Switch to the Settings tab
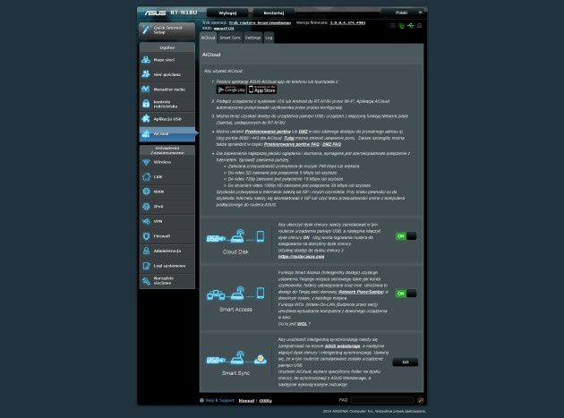 (x=252, y=38)
